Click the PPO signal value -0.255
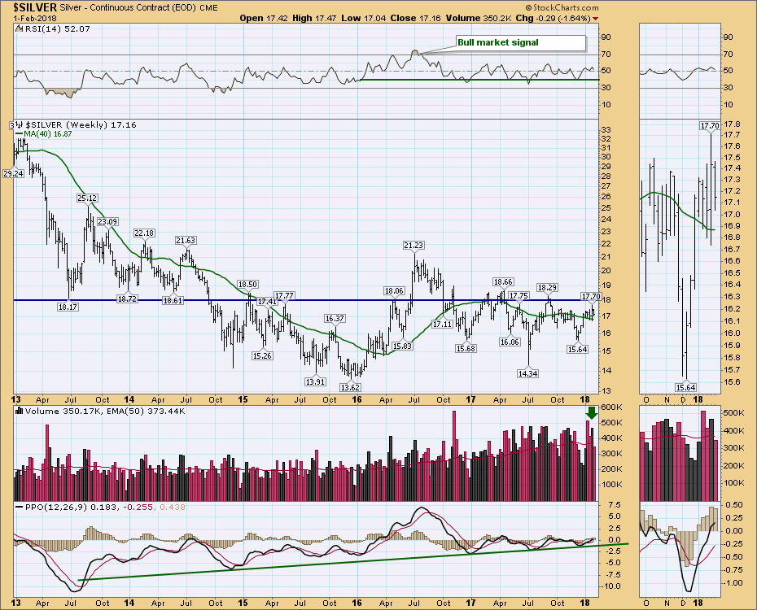The width and height of the screenshot is (757, 610). coord(138,508)
